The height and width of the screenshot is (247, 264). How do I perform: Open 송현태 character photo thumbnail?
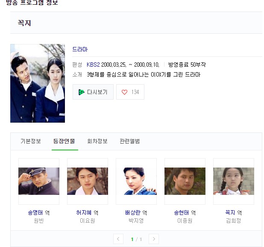185,181
